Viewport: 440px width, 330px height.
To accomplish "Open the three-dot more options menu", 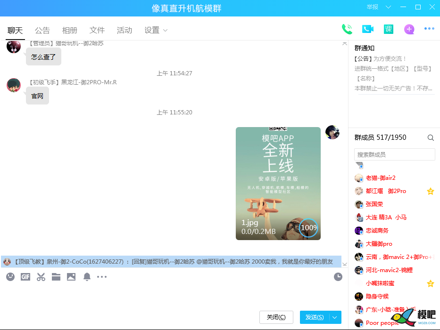I will point(429,29).
